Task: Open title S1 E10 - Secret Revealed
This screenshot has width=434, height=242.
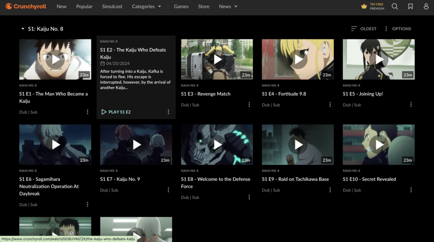Action: coord(369,179)
